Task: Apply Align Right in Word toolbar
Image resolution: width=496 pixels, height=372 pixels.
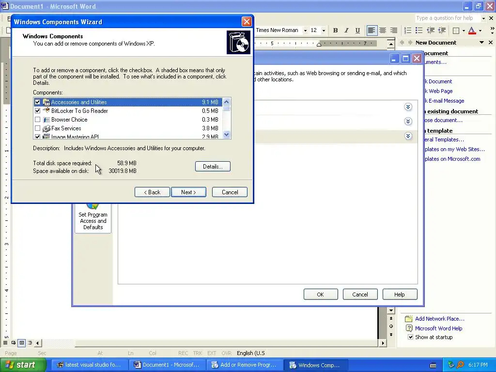Action: pyautogui.click(x=394, y=31)
